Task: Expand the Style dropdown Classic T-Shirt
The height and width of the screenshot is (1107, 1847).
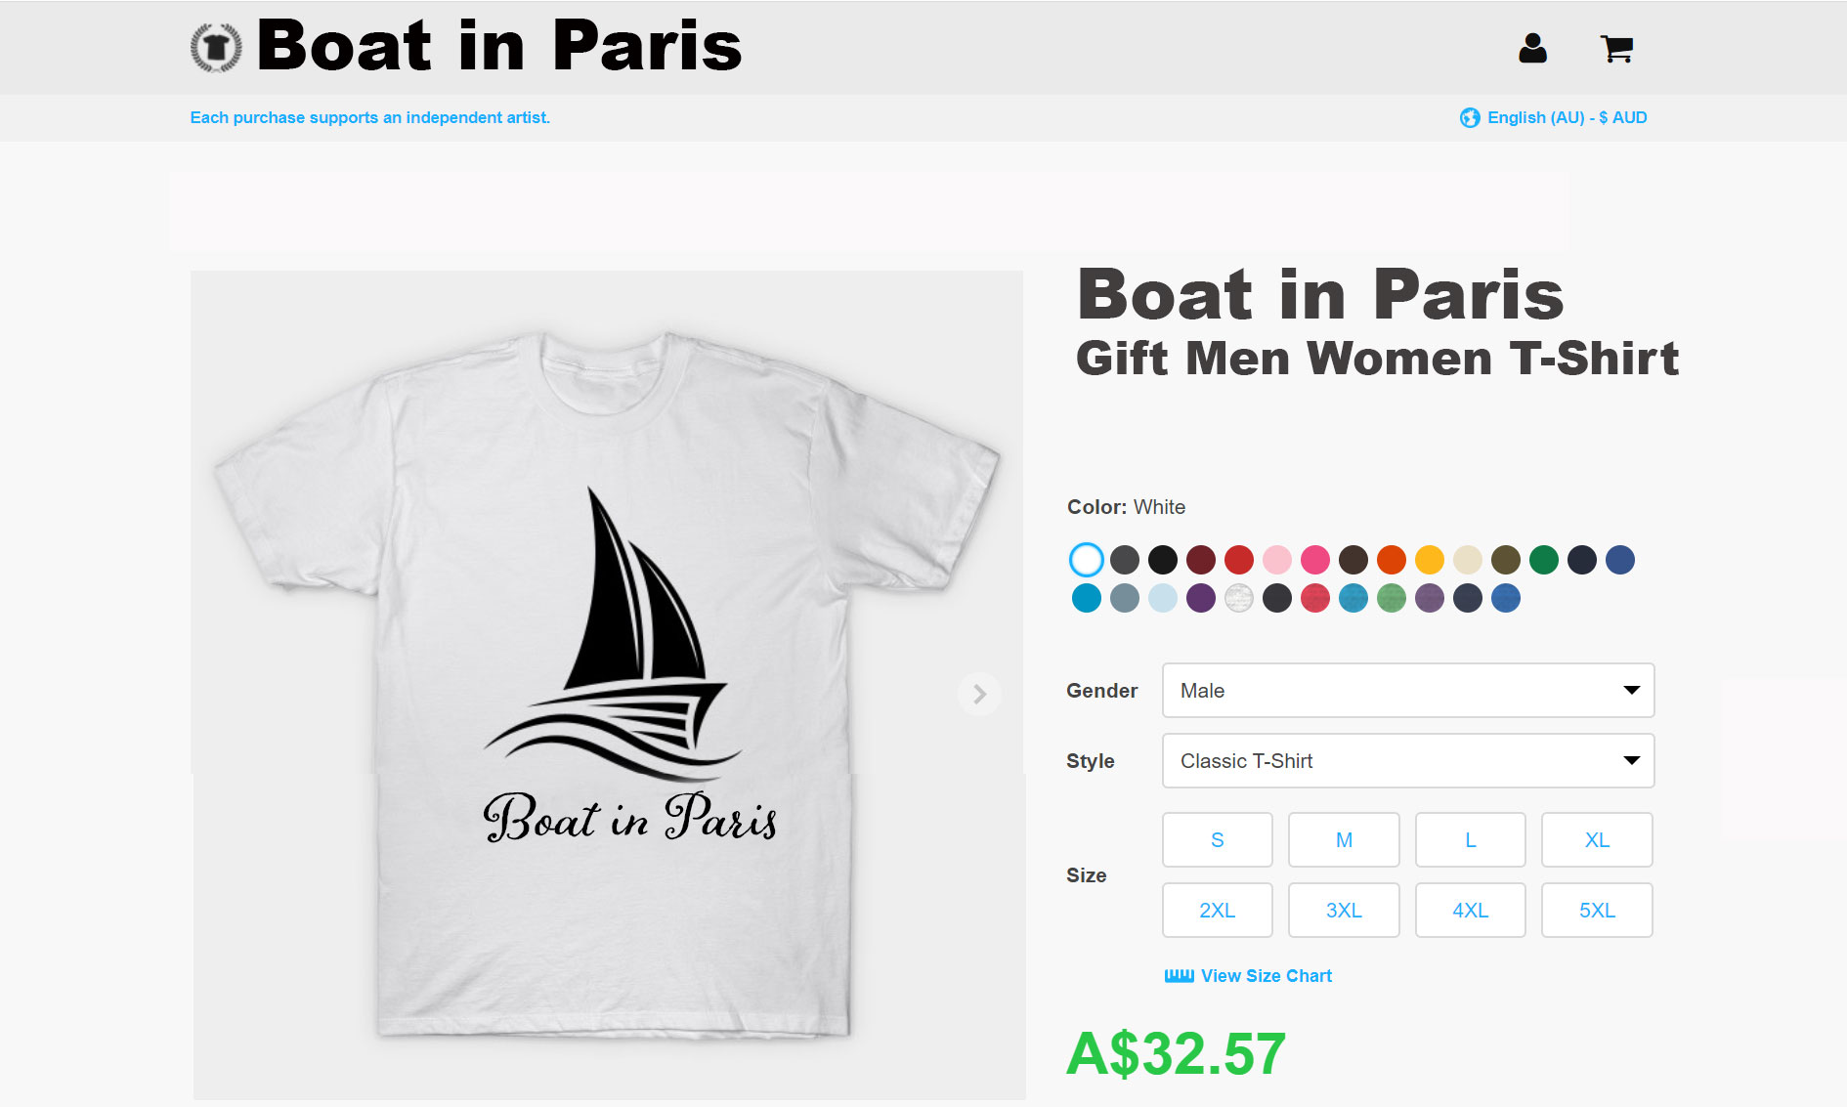Action: pyautogui.click(x=1407, y=761)
